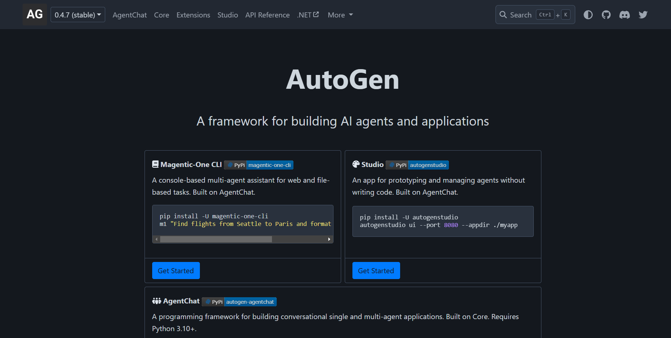Click the external-link icon next to .NET
This screenshot has height=338, width=671.
[316, 15]
